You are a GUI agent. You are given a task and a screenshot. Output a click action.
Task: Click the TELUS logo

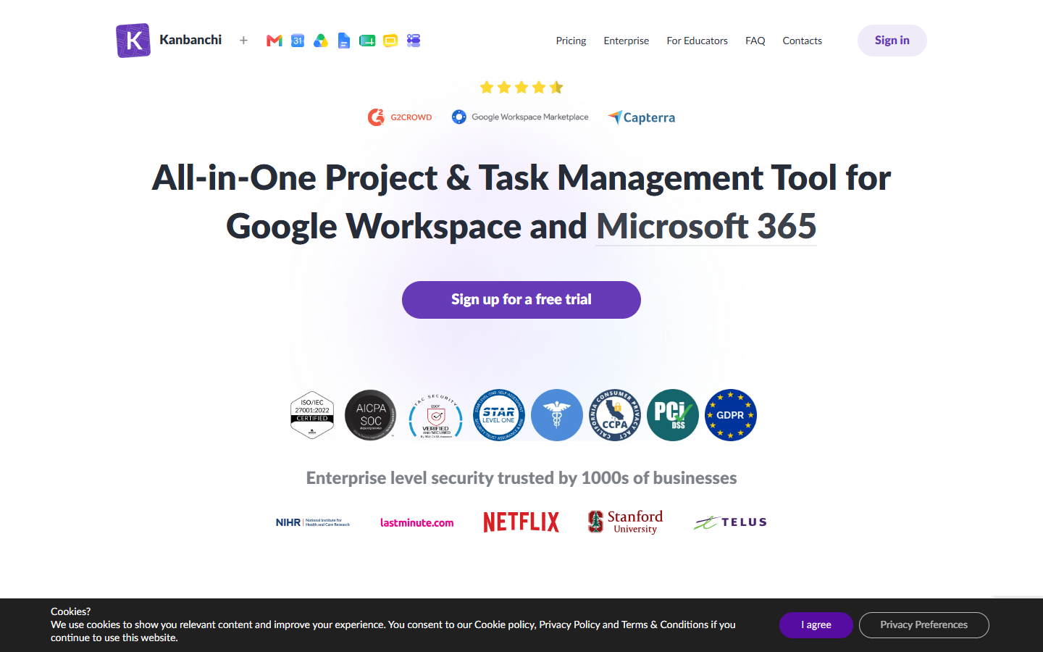pyautogui.click(x=730, y=522)
